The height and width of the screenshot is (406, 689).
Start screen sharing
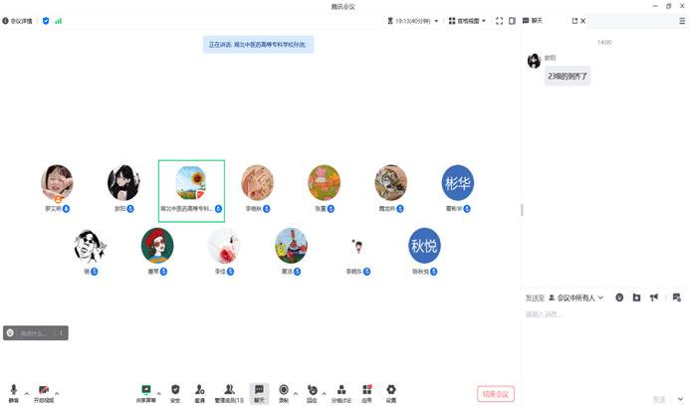[x=146, y=393]
